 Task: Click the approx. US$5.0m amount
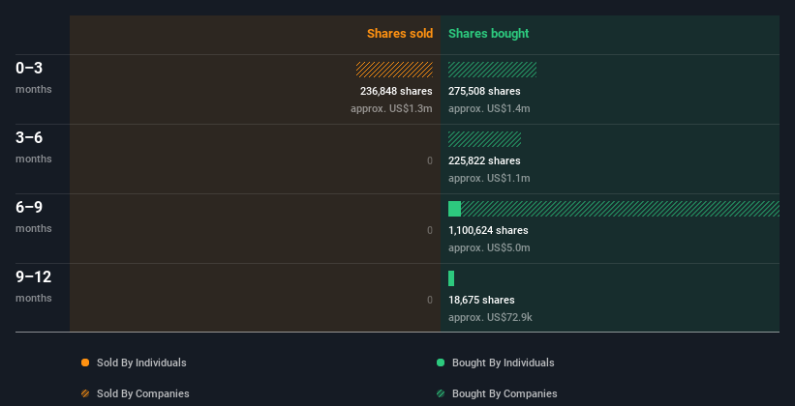pyautogui.click(x=489, y=247)
